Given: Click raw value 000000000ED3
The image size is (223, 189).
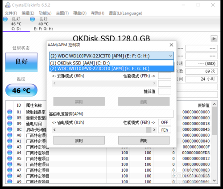Looking at the screenshot, I should click(196, 153).
